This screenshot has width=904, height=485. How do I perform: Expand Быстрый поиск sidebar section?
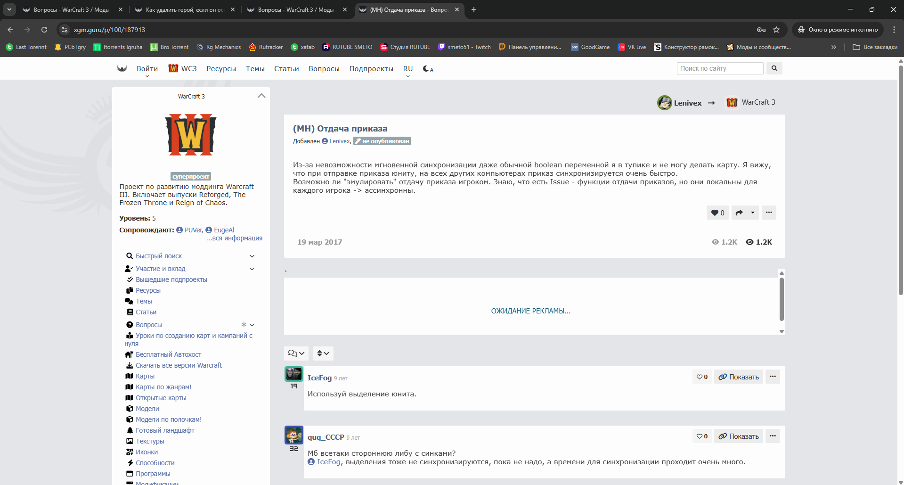tap(252, 256)
